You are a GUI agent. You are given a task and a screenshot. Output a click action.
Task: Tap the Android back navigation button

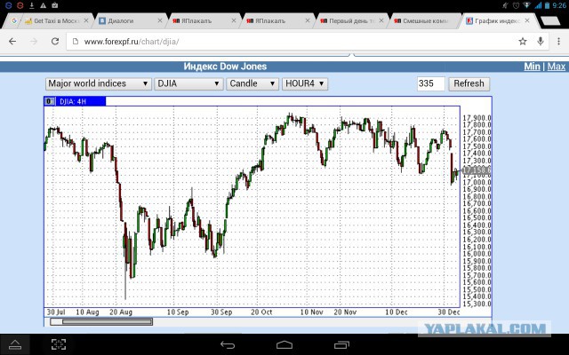(x=228, y=344)
